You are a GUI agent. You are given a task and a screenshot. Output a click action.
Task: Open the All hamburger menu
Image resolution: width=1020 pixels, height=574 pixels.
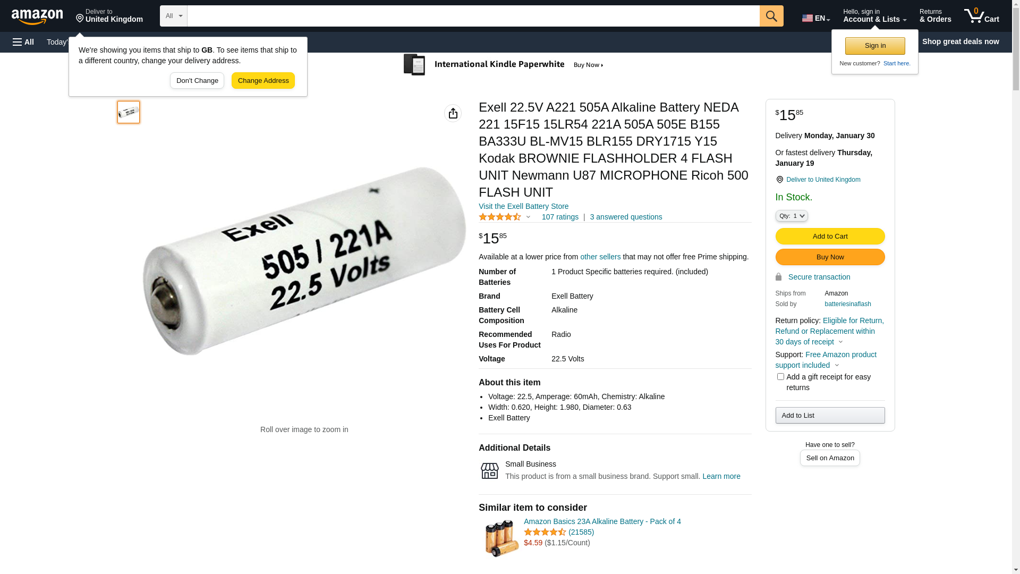[x=23, y=42]
